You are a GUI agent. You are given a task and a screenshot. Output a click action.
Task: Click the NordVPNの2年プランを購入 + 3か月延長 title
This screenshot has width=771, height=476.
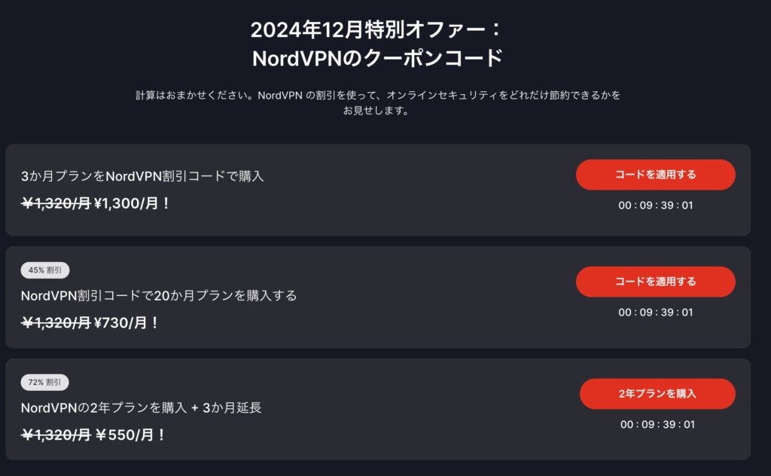[142, 407]
